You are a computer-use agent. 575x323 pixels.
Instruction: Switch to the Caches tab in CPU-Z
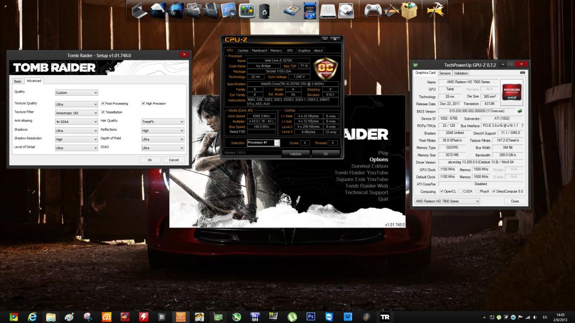pos(243,50)
